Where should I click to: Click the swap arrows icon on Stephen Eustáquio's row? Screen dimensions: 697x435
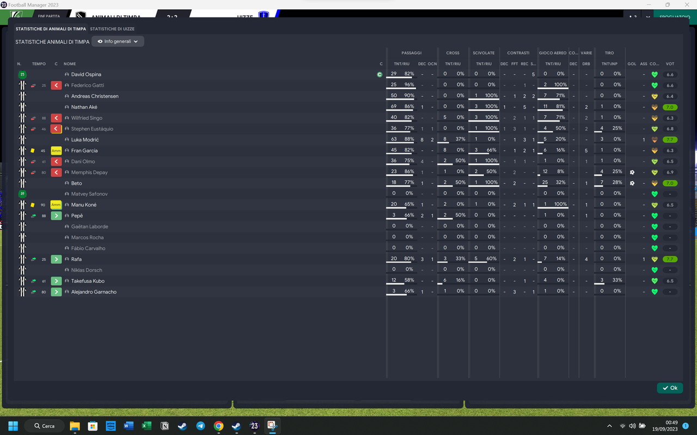pos(33,129)
